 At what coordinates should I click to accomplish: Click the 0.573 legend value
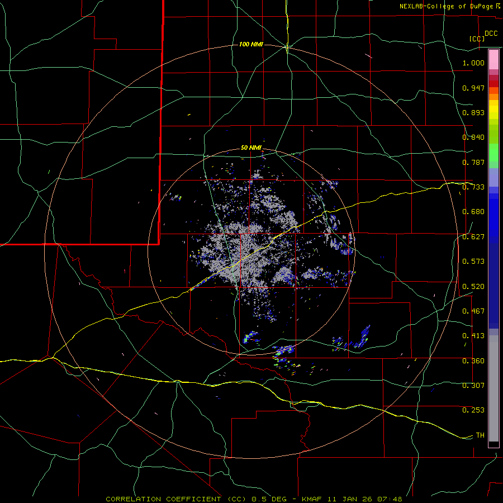(473, 262)
